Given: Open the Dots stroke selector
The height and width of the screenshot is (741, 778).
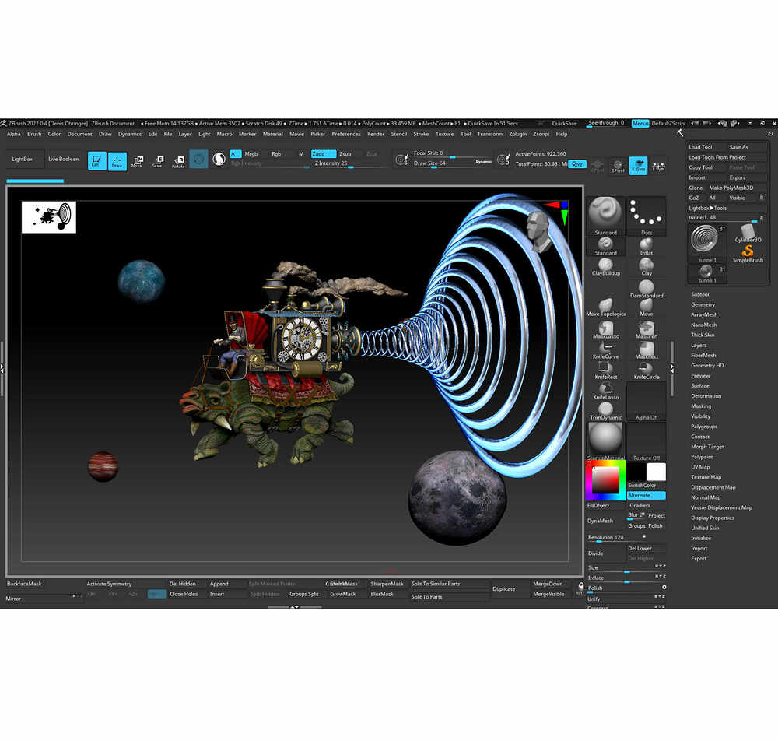Looking at the screenshot, I should [646, 216].
